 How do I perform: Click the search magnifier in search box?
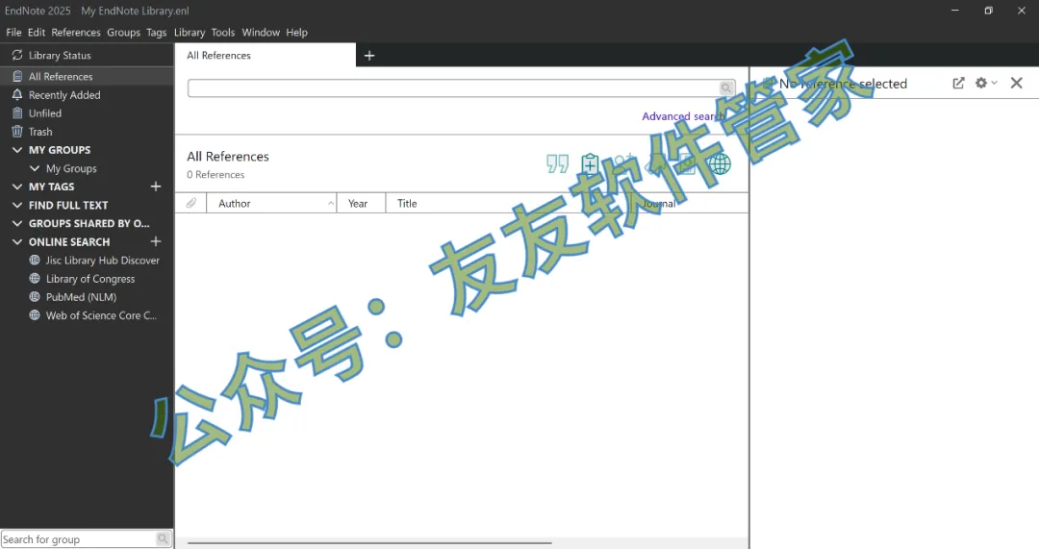coord(726,88)
